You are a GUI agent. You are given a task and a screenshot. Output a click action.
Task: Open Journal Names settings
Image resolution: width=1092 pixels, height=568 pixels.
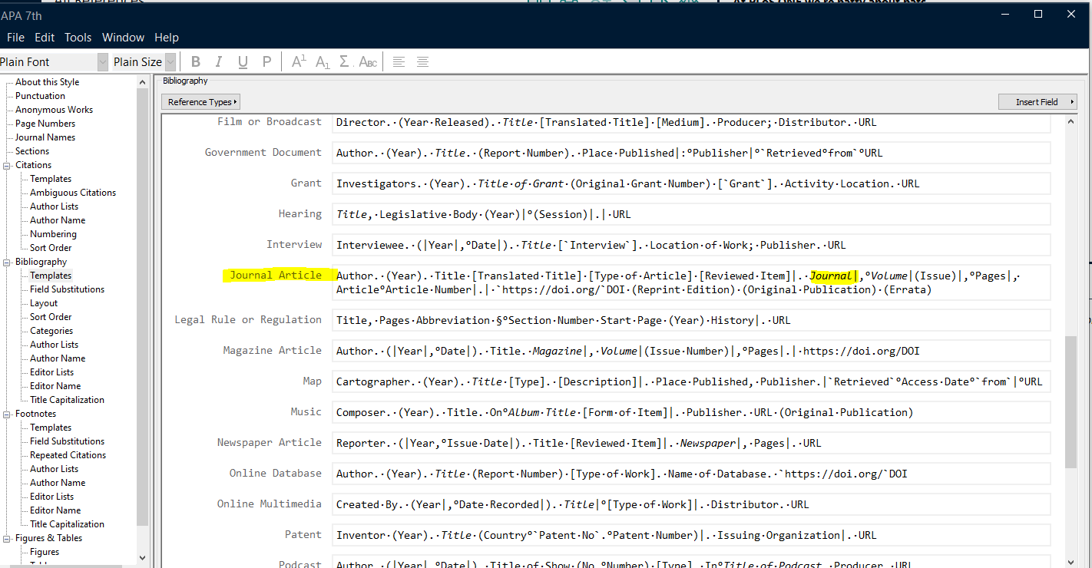45,137
